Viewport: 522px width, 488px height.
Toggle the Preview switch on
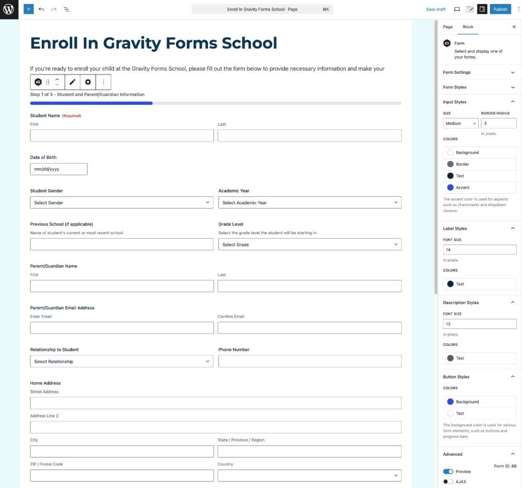tap(448, 471)
